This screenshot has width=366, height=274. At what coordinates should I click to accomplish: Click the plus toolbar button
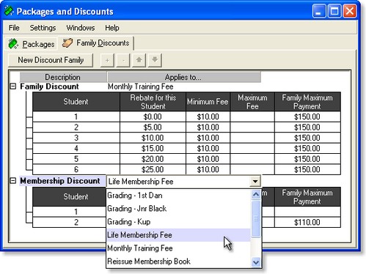coord(107,60)
